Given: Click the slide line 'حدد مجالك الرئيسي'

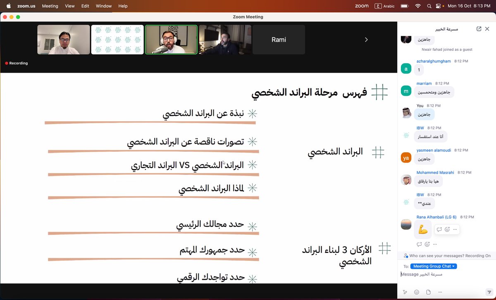Looking at the screenshot, I should [x=210, y=224].
